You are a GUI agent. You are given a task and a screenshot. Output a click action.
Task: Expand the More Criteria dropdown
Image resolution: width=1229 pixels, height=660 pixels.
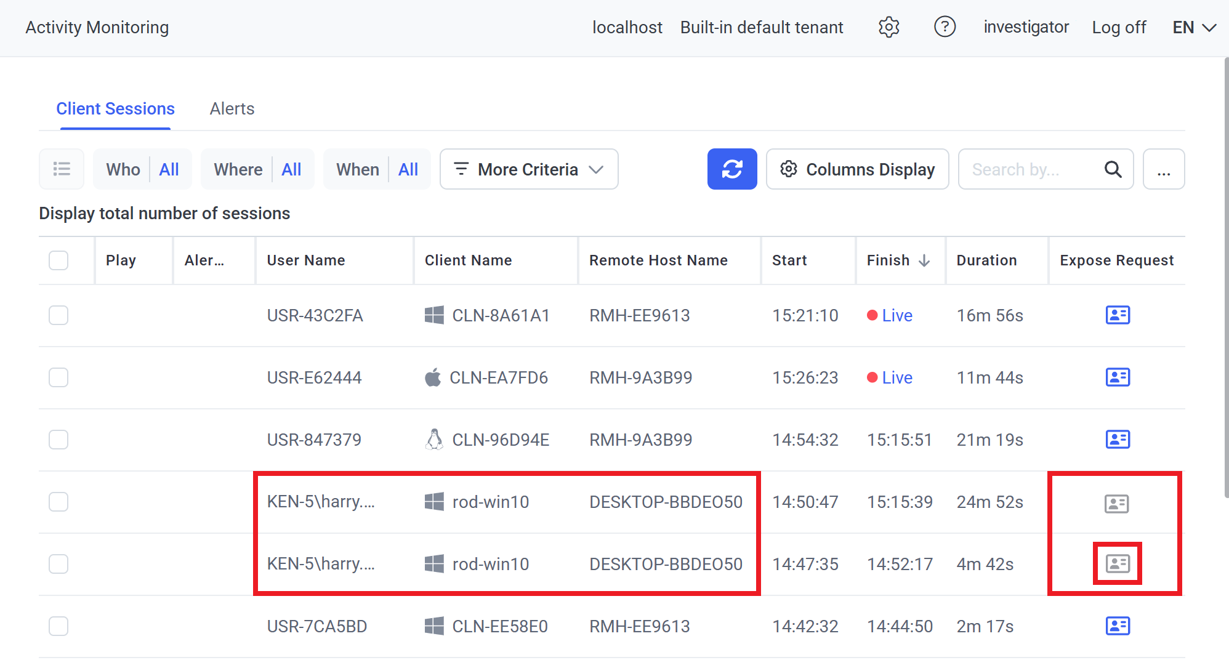[529, 169]
